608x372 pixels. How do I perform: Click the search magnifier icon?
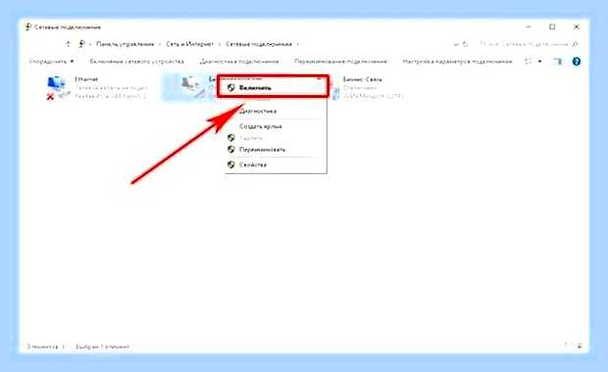[x=575, y=44]
